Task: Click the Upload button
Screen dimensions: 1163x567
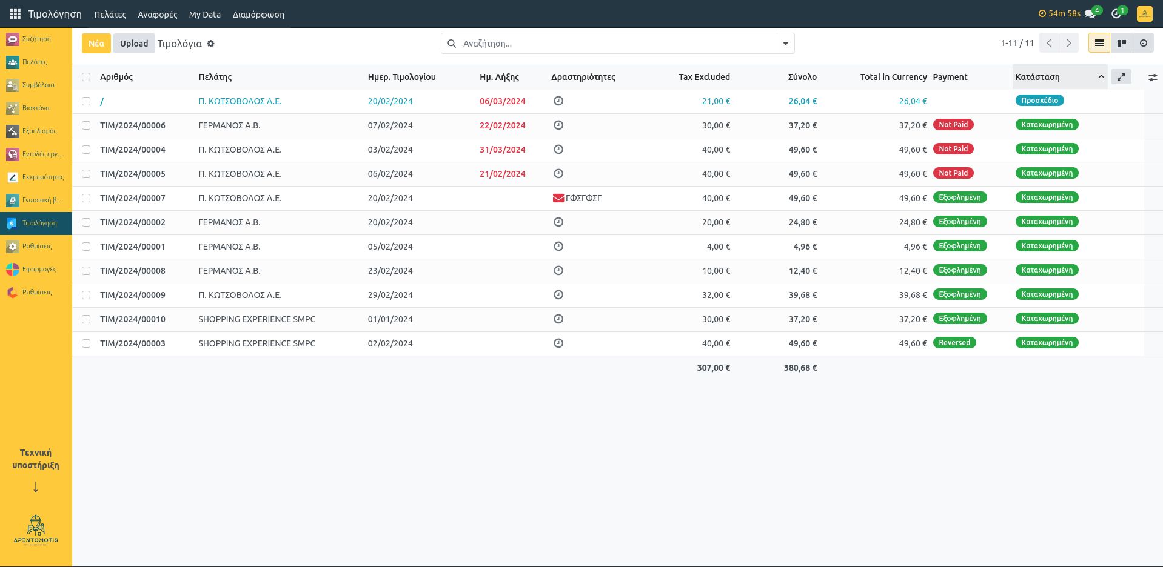Action: click(x=134, y=43)
